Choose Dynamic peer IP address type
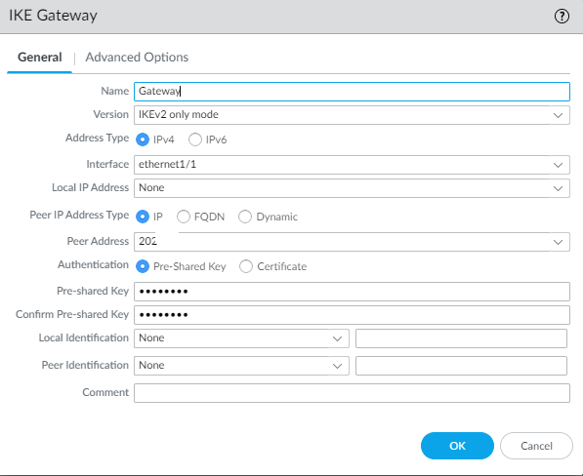The width and height of the screenshot is (583, 476). 245,217
